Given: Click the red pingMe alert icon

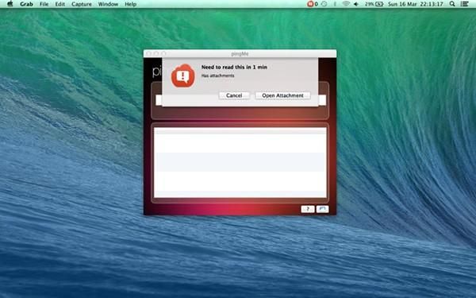Looking at the screenshot, I should (182, 76).
